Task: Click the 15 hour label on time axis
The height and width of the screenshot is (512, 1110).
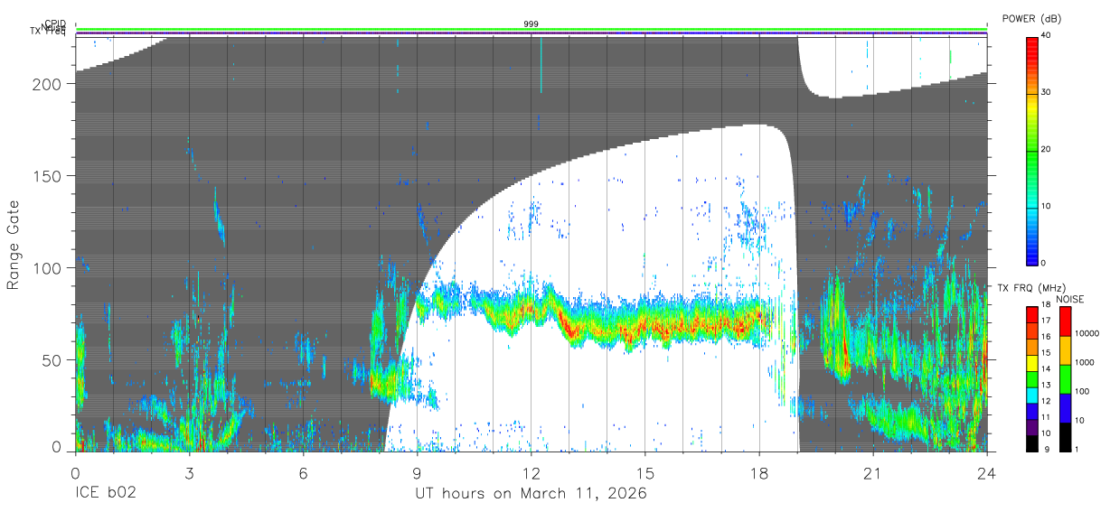Action: 645,472
